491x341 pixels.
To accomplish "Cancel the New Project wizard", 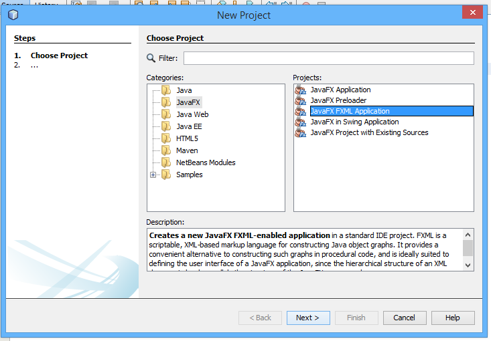I will [x=405, y=318].
